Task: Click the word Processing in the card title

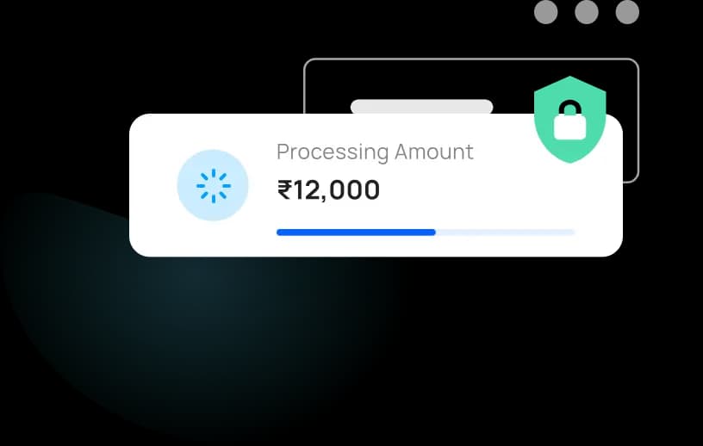Action: click(333, 152)
